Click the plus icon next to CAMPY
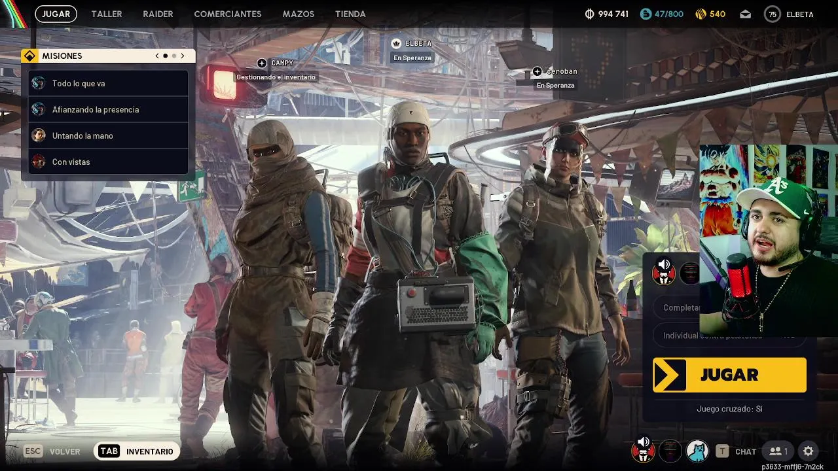838x471 pixels. (262, 63)
